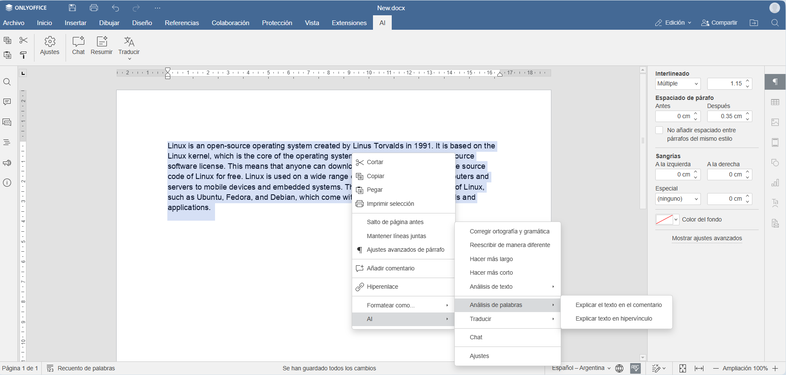The height and width of the screenshot is (375, 786).
Task: Click the Resumir toolbar icon
Action: tap(101, 45)
